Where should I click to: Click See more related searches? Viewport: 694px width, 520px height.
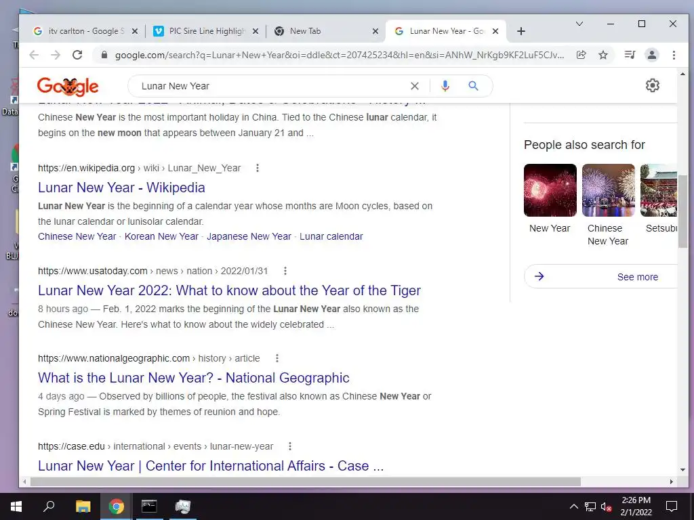[600, 277]
